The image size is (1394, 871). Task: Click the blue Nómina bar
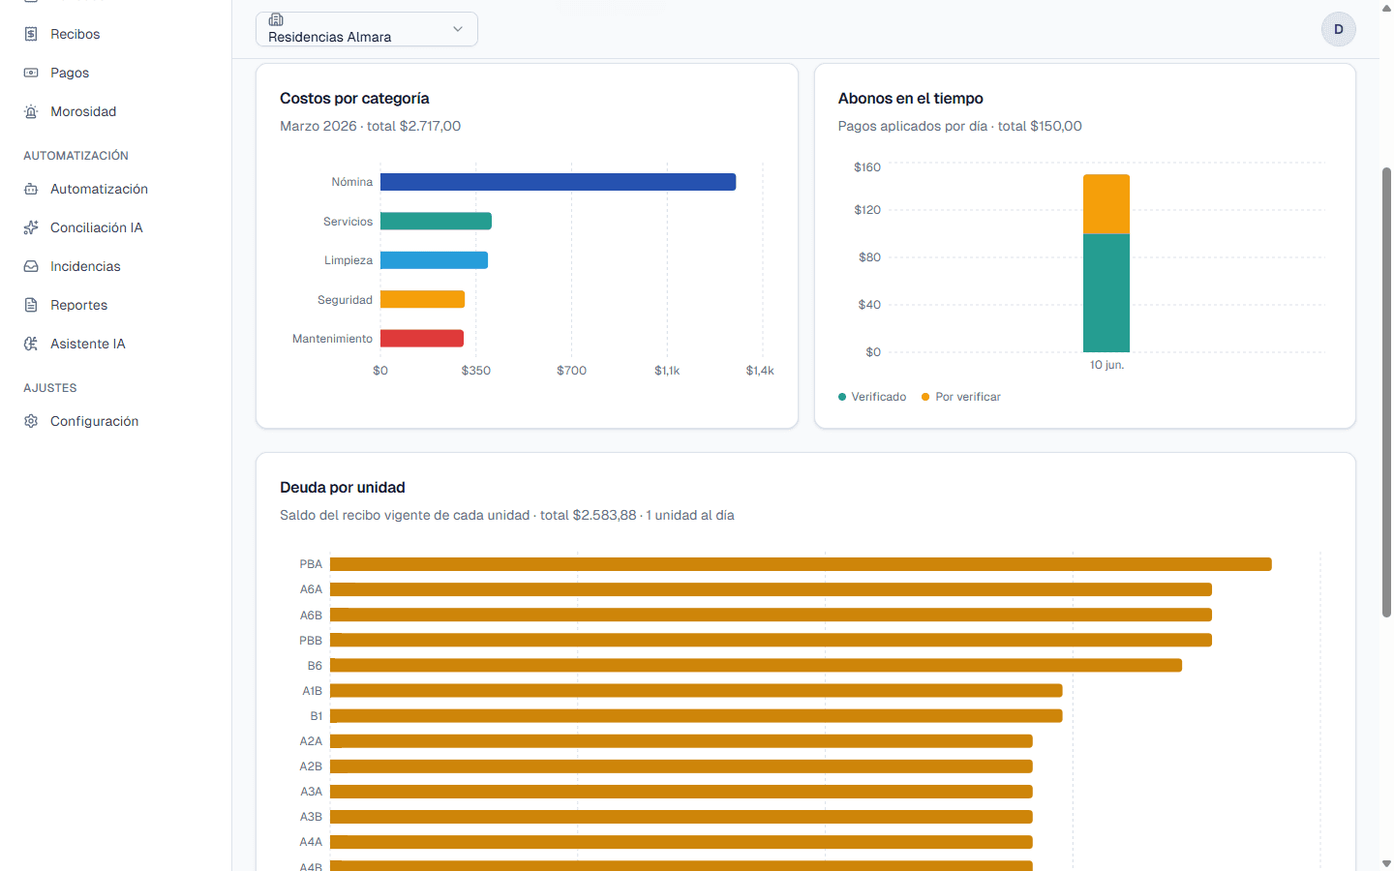click(558, 182)
